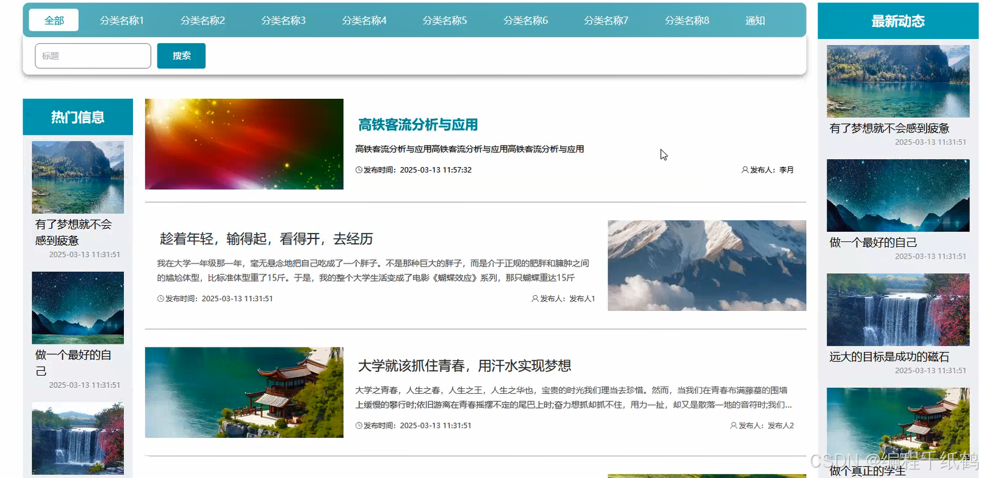Viewport: 981px width, 478px height.
Task: Focus the 标题 search input field
Action: (93, 55)
